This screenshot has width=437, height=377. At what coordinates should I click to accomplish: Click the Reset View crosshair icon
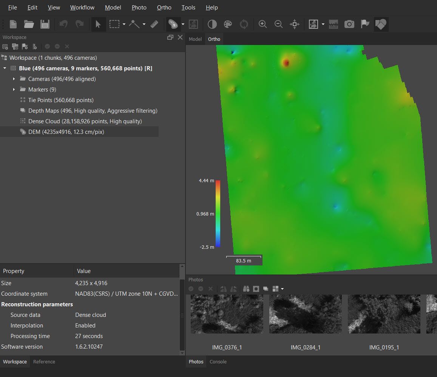tap(294, 24)
